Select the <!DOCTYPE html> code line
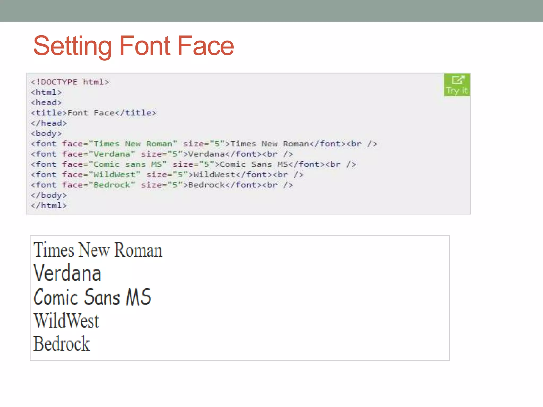The width and height of the screenshot is (543, 407). (x=70, y=82)
